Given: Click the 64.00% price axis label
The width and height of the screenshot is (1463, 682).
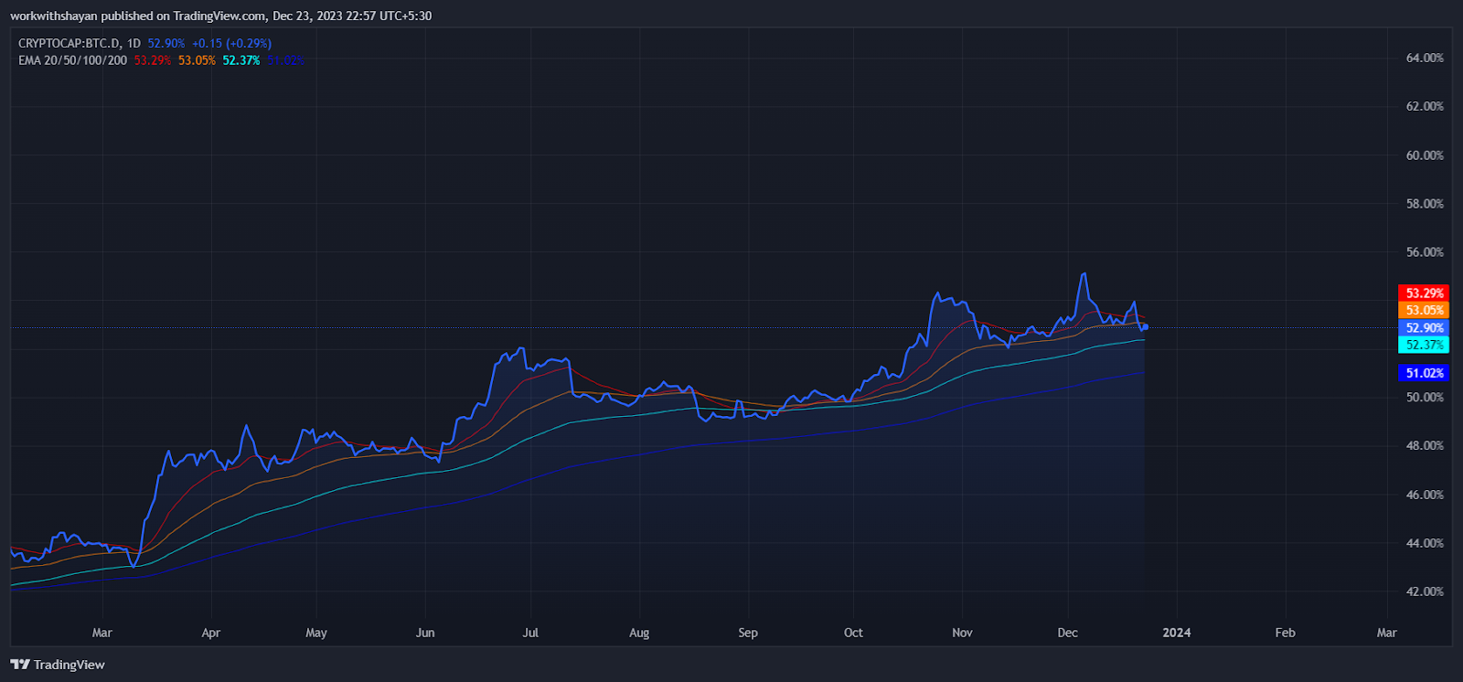Looking at the screenshot, I should tap(1425, 58).
